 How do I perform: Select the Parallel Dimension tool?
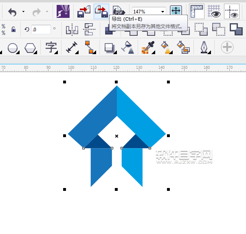pyautogui.click(x=72, y=48)
